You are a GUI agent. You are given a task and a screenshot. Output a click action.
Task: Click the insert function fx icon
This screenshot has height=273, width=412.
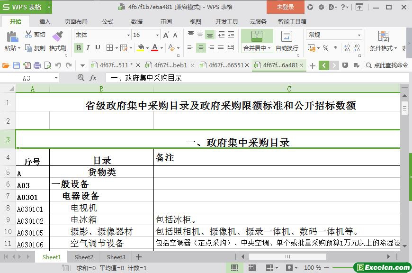click(x=93, y=78)
